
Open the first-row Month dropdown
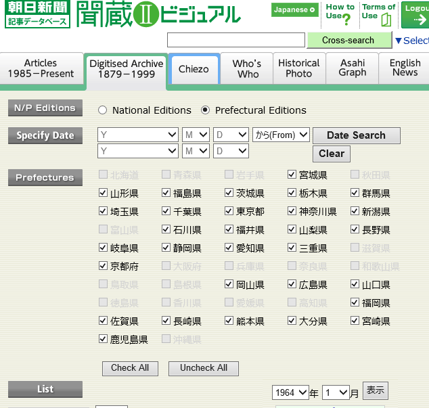[x=196, y=135]
